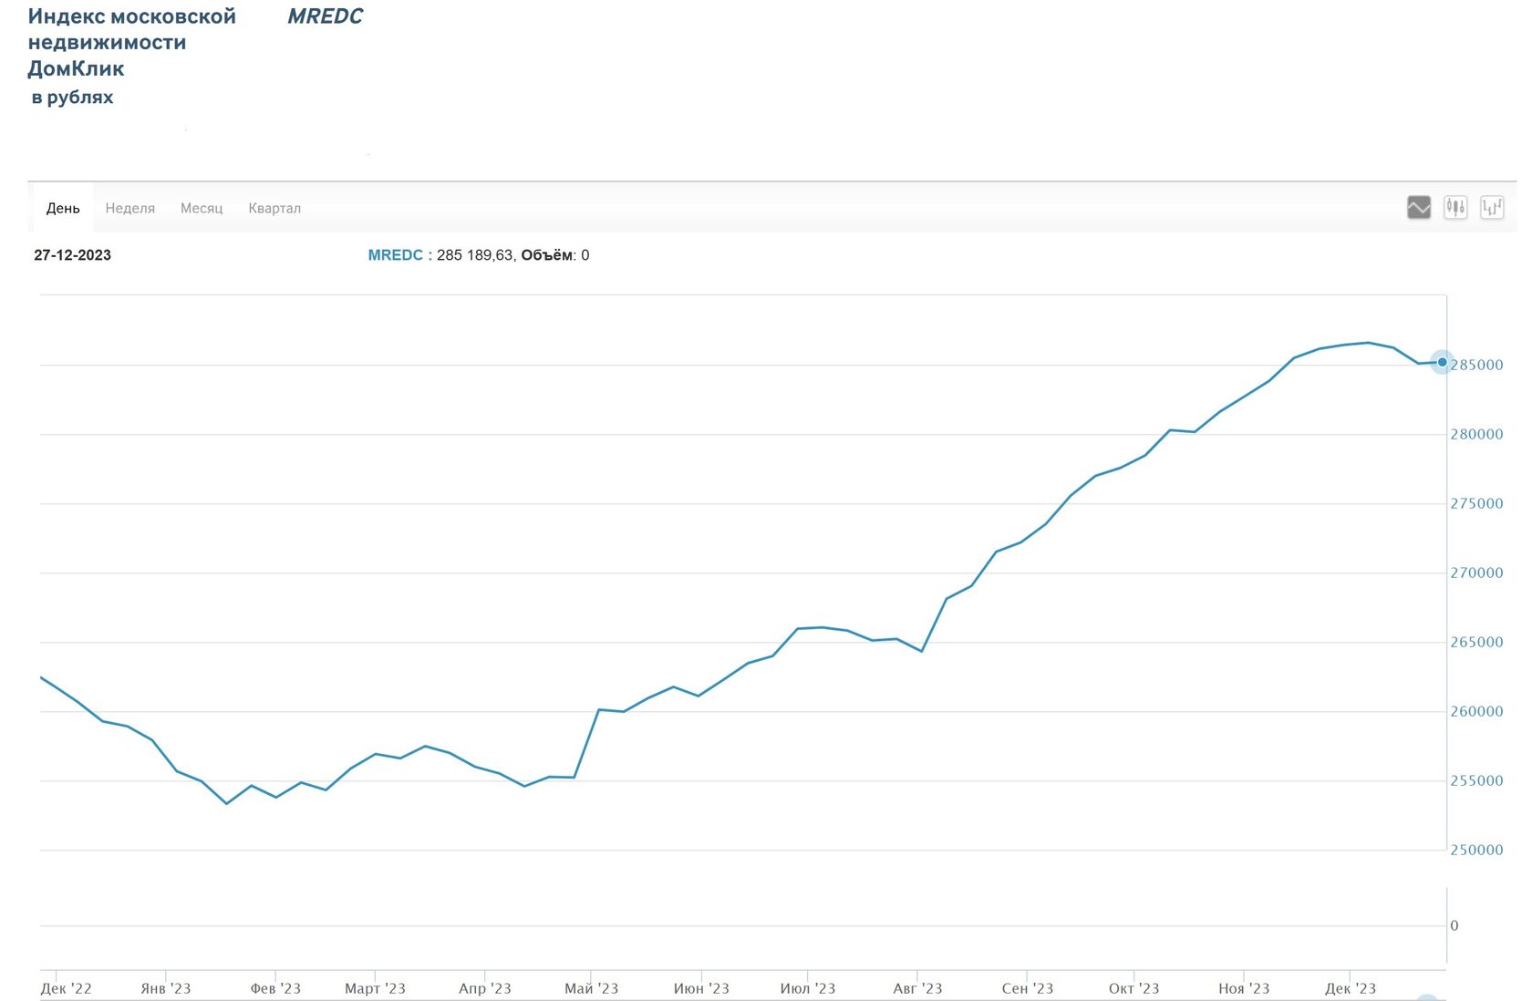Click the 270000 y-axis label
1532x1001 pixels.
coord(1476,573)
